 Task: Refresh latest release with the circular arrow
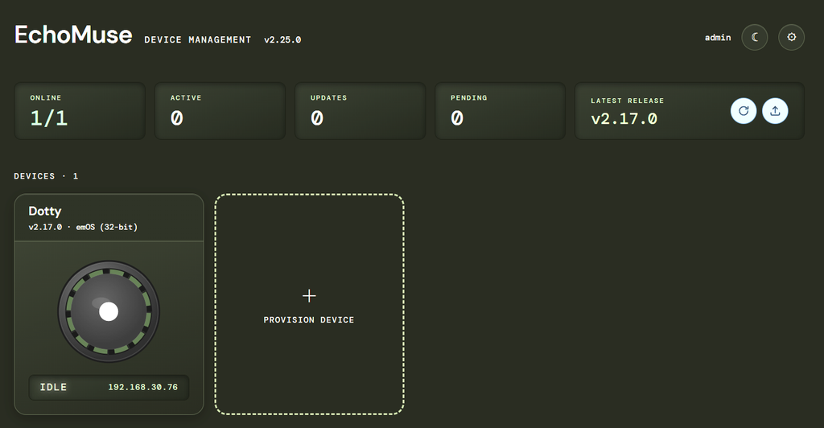click(x=744, y=111)
